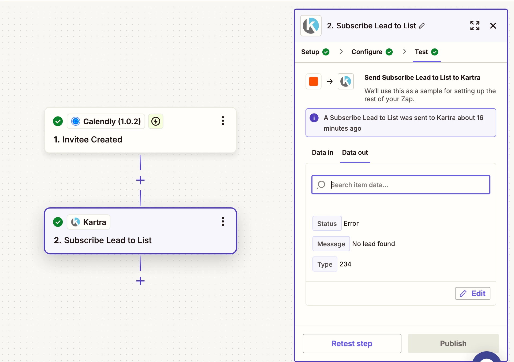Click the Edit button
Viewport: 514px width, 362px height.
tap(472, 293)
